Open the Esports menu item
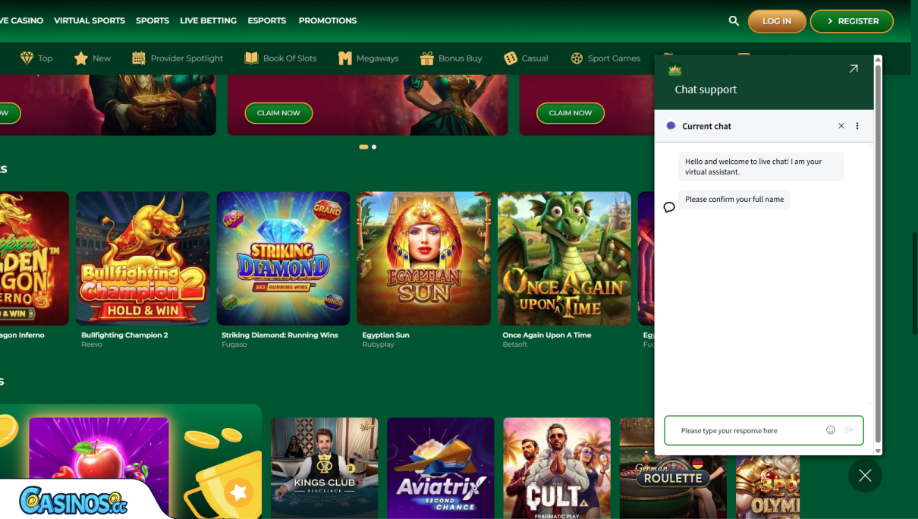Viewport: 918px width, 519px height. pyautogui.click(x=267, y=20)
